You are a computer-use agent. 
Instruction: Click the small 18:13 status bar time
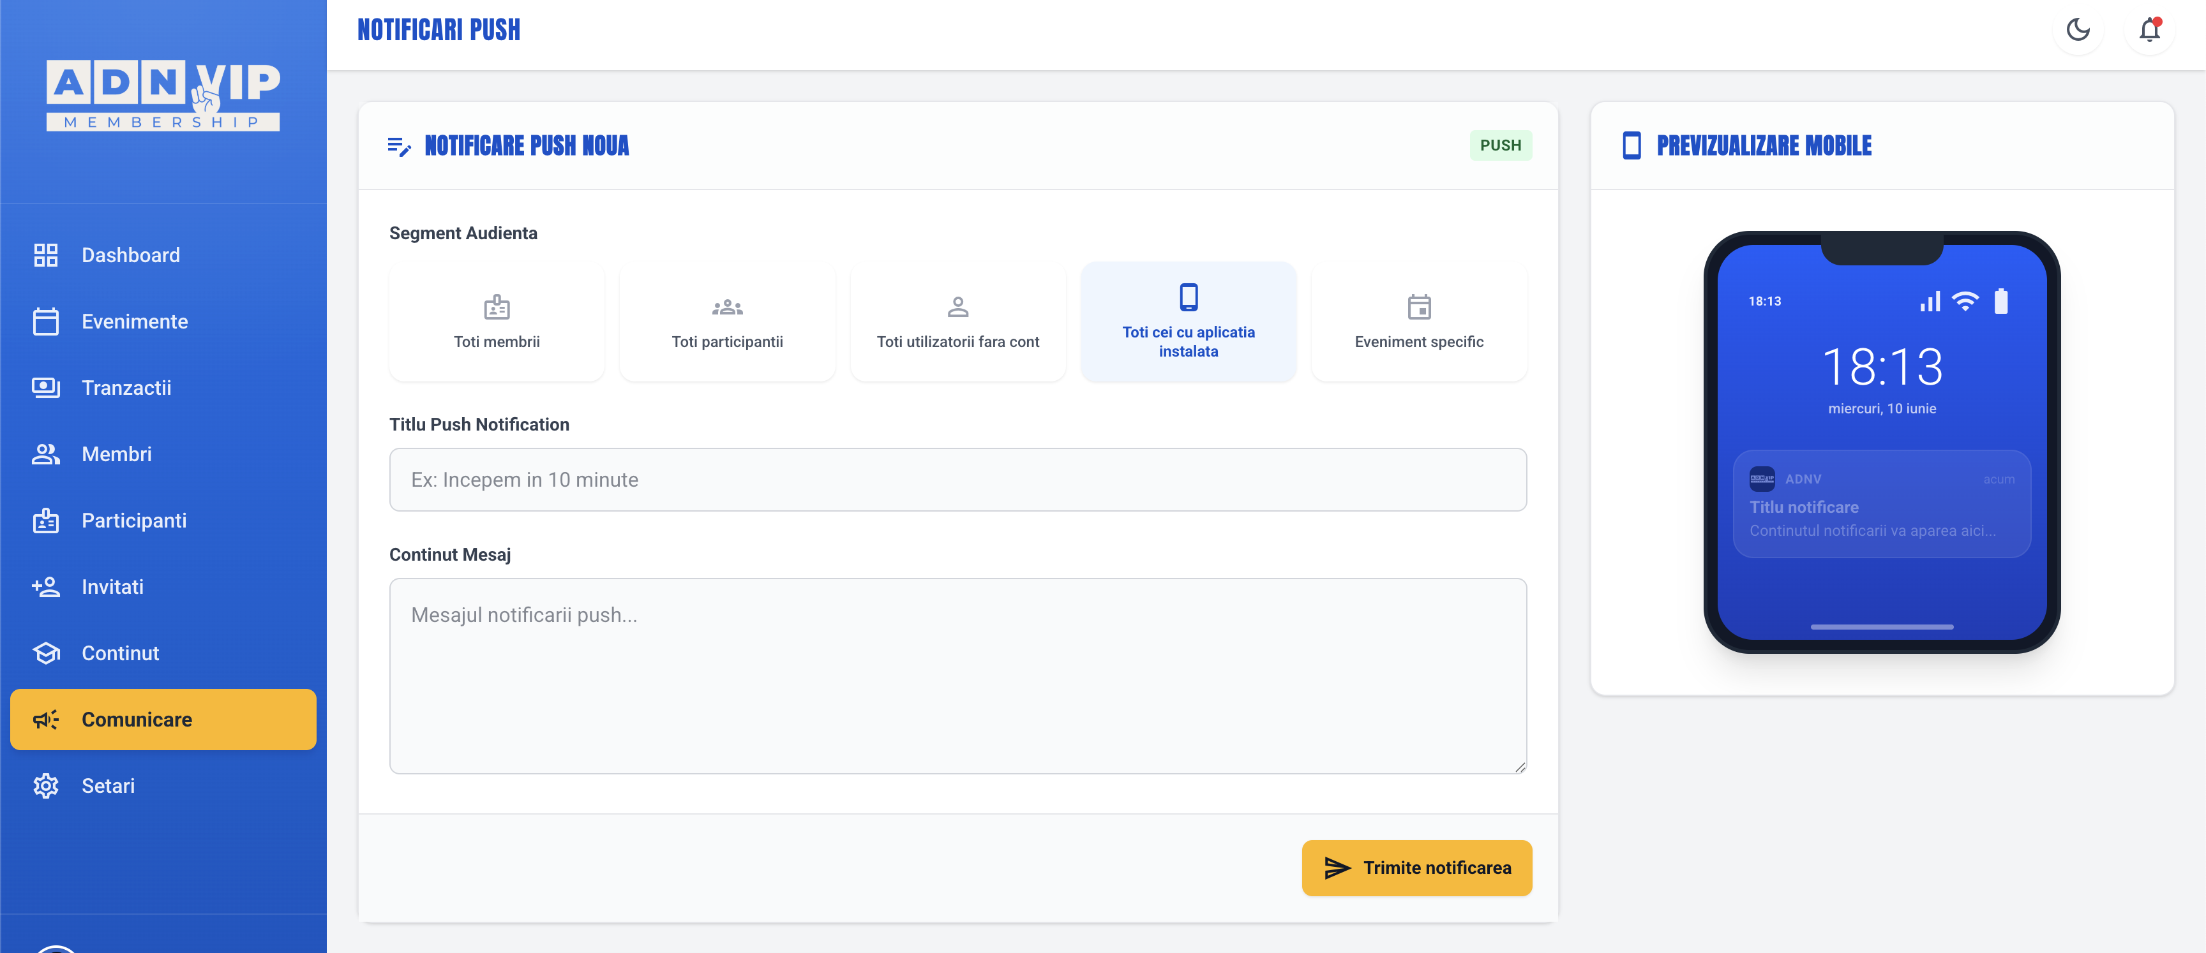click(x=1764, y=301)
